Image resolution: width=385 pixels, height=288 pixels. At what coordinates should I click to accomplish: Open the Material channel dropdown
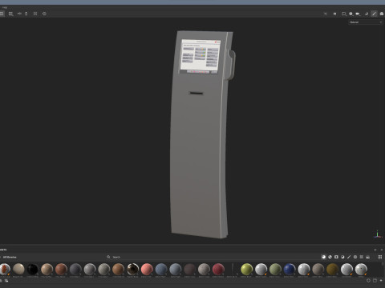pos(366,22)
